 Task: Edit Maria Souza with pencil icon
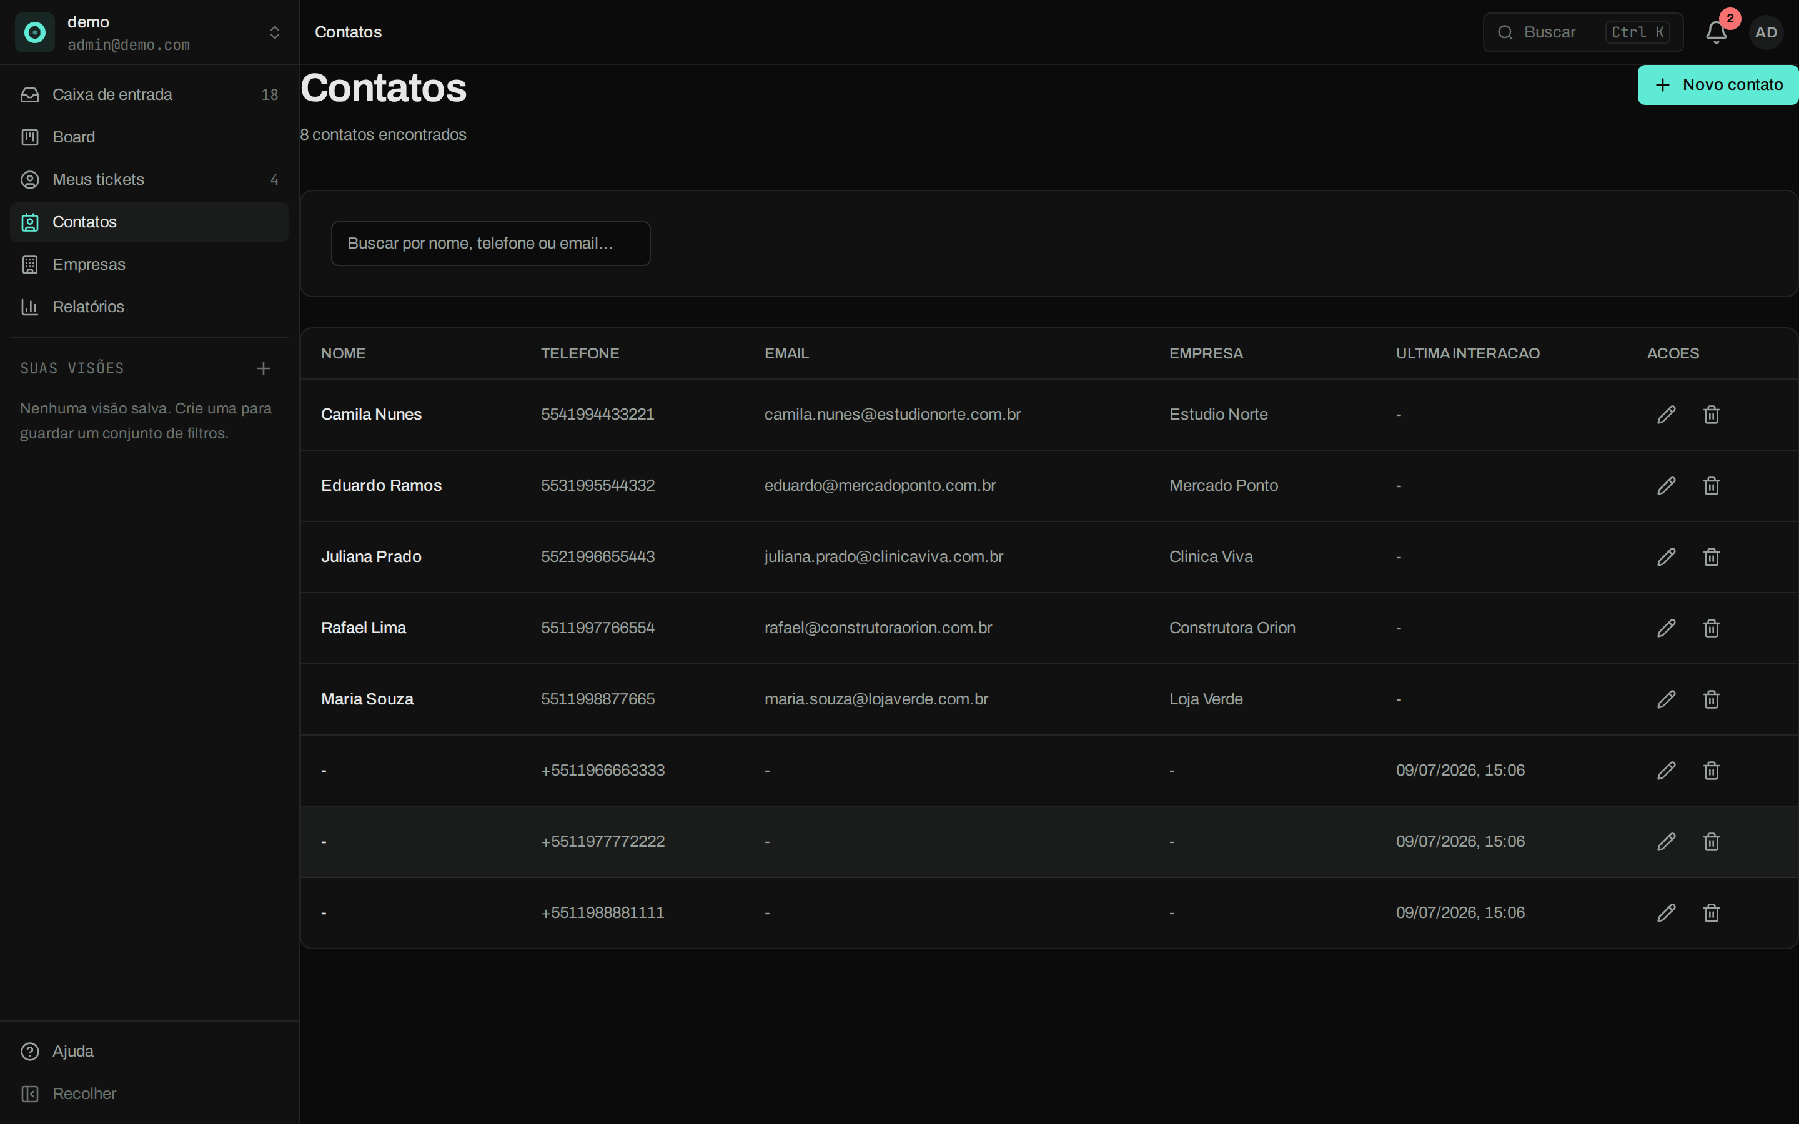(1666, 699)
